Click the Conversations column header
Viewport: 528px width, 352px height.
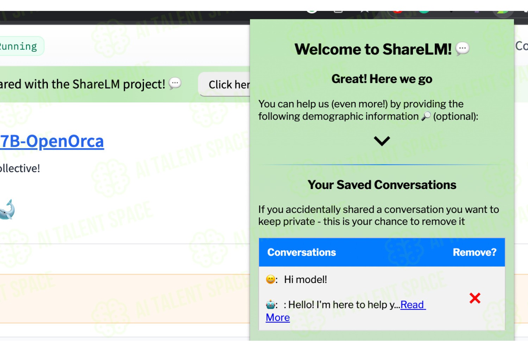302,252
